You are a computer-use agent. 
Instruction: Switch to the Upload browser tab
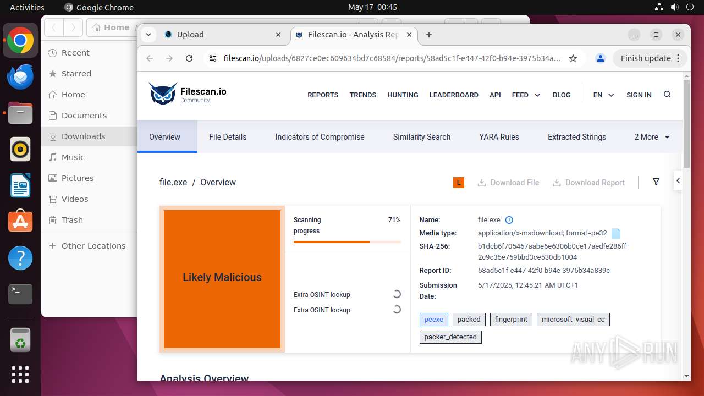point(223,35)
